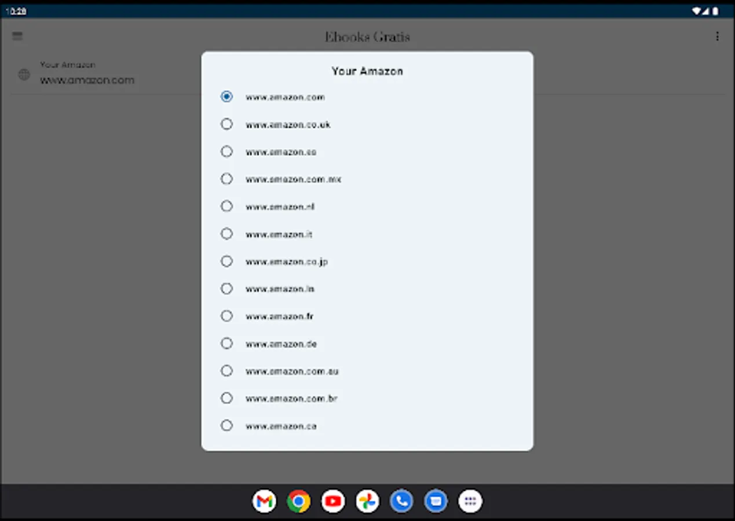The height and width of the screenshot is (521, 735).
Task: Open the three-dot overflow menu
Action: [x=717, y=36]
